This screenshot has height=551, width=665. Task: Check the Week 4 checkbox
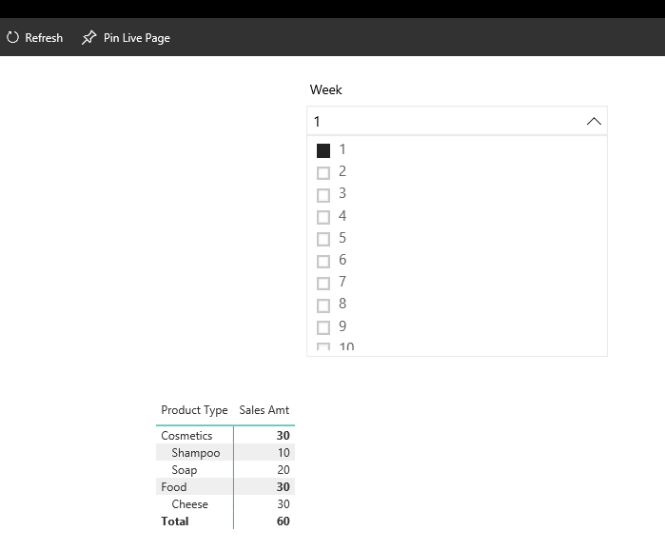pos(323,217)
